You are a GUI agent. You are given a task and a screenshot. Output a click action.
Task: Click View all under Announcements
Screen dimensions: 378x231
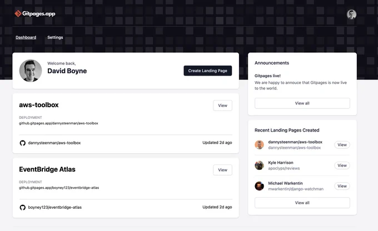pyautogui.click(x=302, y=103)
